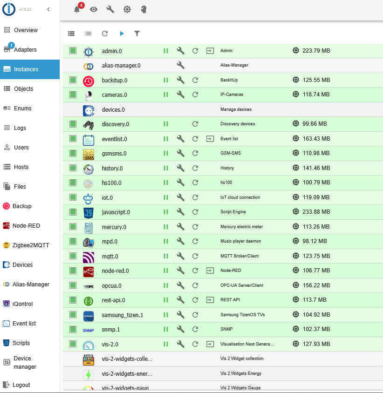Click the devices.0 adapter icon

coord(89,110)
